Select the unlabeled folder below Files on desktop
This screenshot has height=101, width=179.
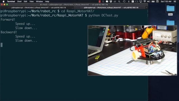(170, 22)
